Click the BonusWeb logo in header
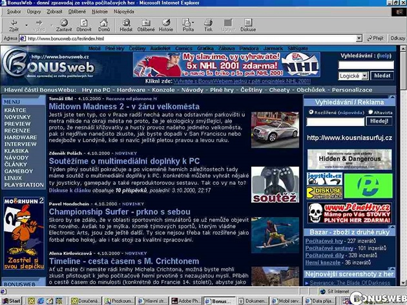Screen dimensions: 407x305 click(x=48, y=63)
